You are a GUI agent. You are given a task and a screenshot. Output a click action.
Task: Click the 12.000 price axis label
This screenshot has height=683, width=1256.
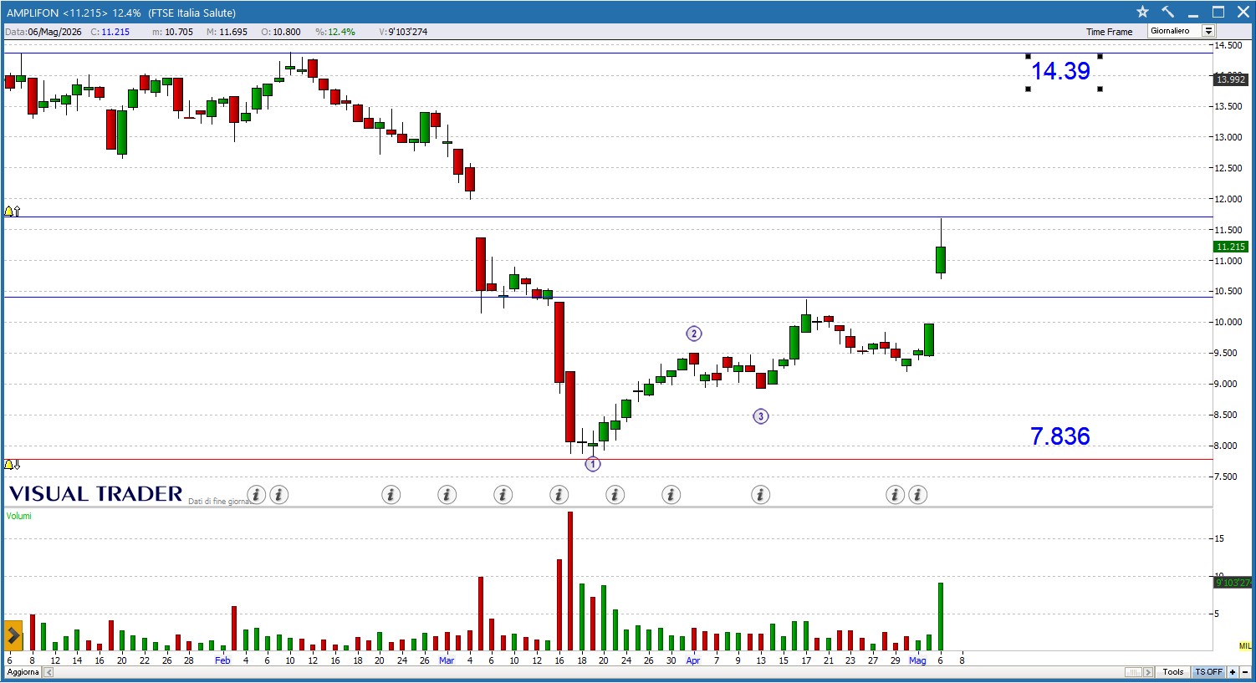tap(1228, 199)
